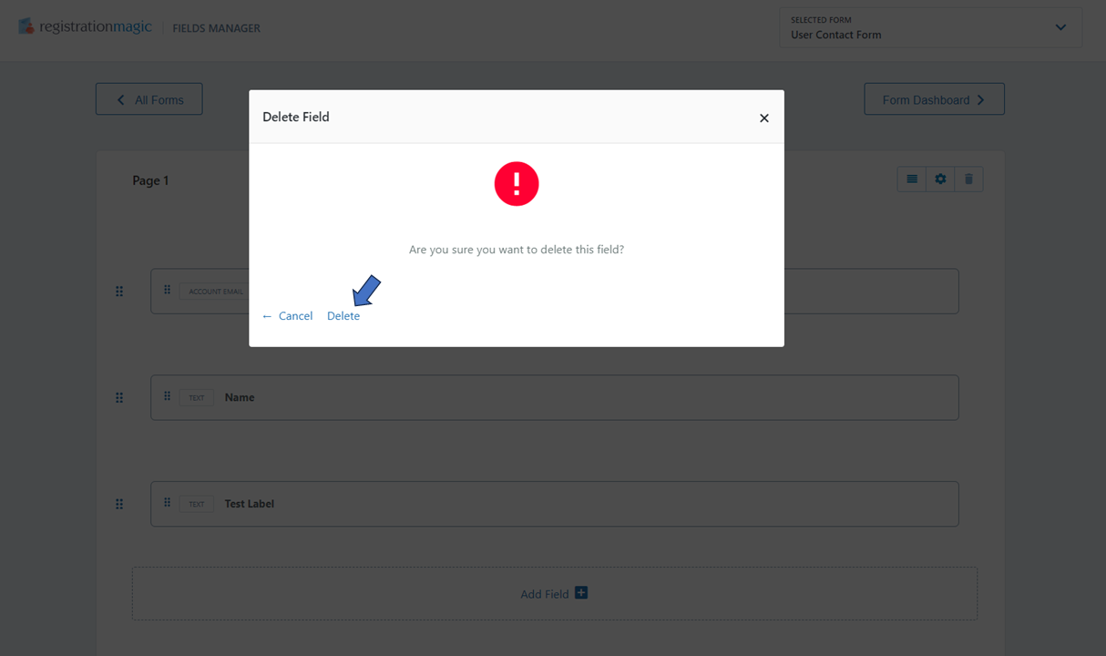Click Delete to confirm field deletion
The image size is (1106, 656).
point(343,315)
